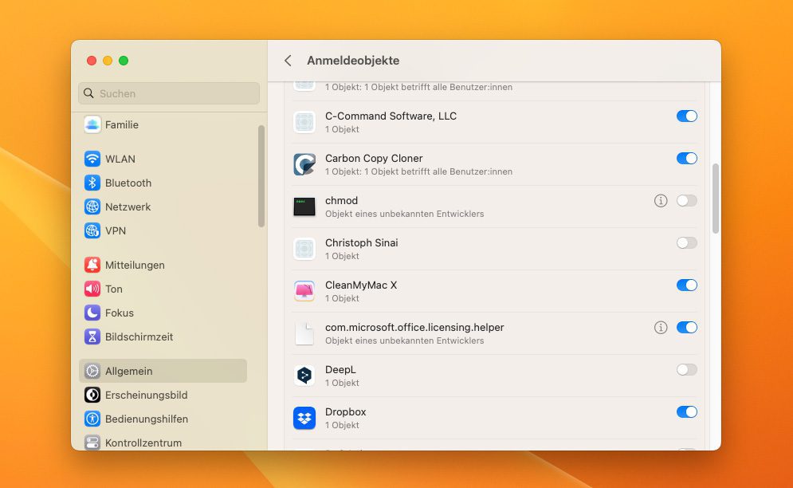Click the Allgemein gear icon
The image size is (793, 488).
click(92, 371)
